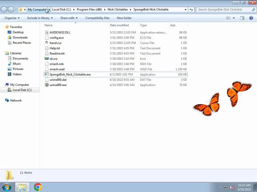
Task: Click the muted volume tray icon
Action: tap(232, 187)
